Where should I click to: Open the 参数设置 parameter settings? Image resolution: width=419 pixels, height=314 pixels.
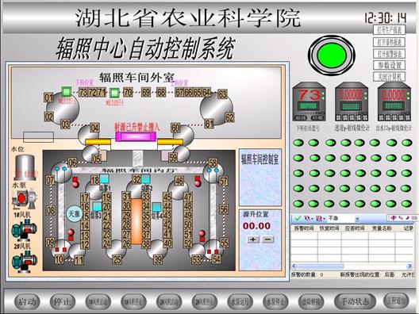coord(390,65)
